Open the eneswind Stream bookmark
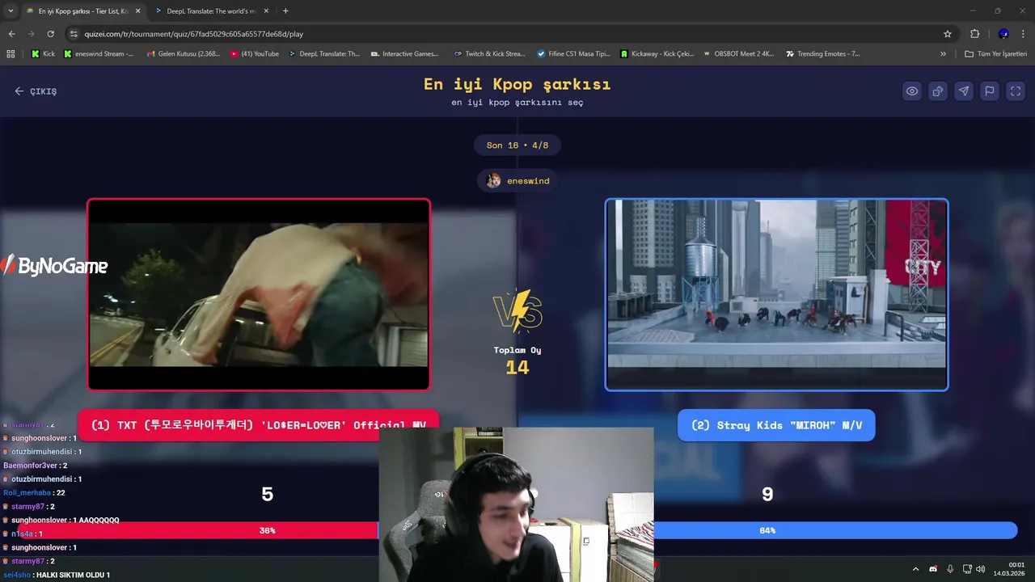This screenshot has height=582, width=1035. tap(98, 54)
